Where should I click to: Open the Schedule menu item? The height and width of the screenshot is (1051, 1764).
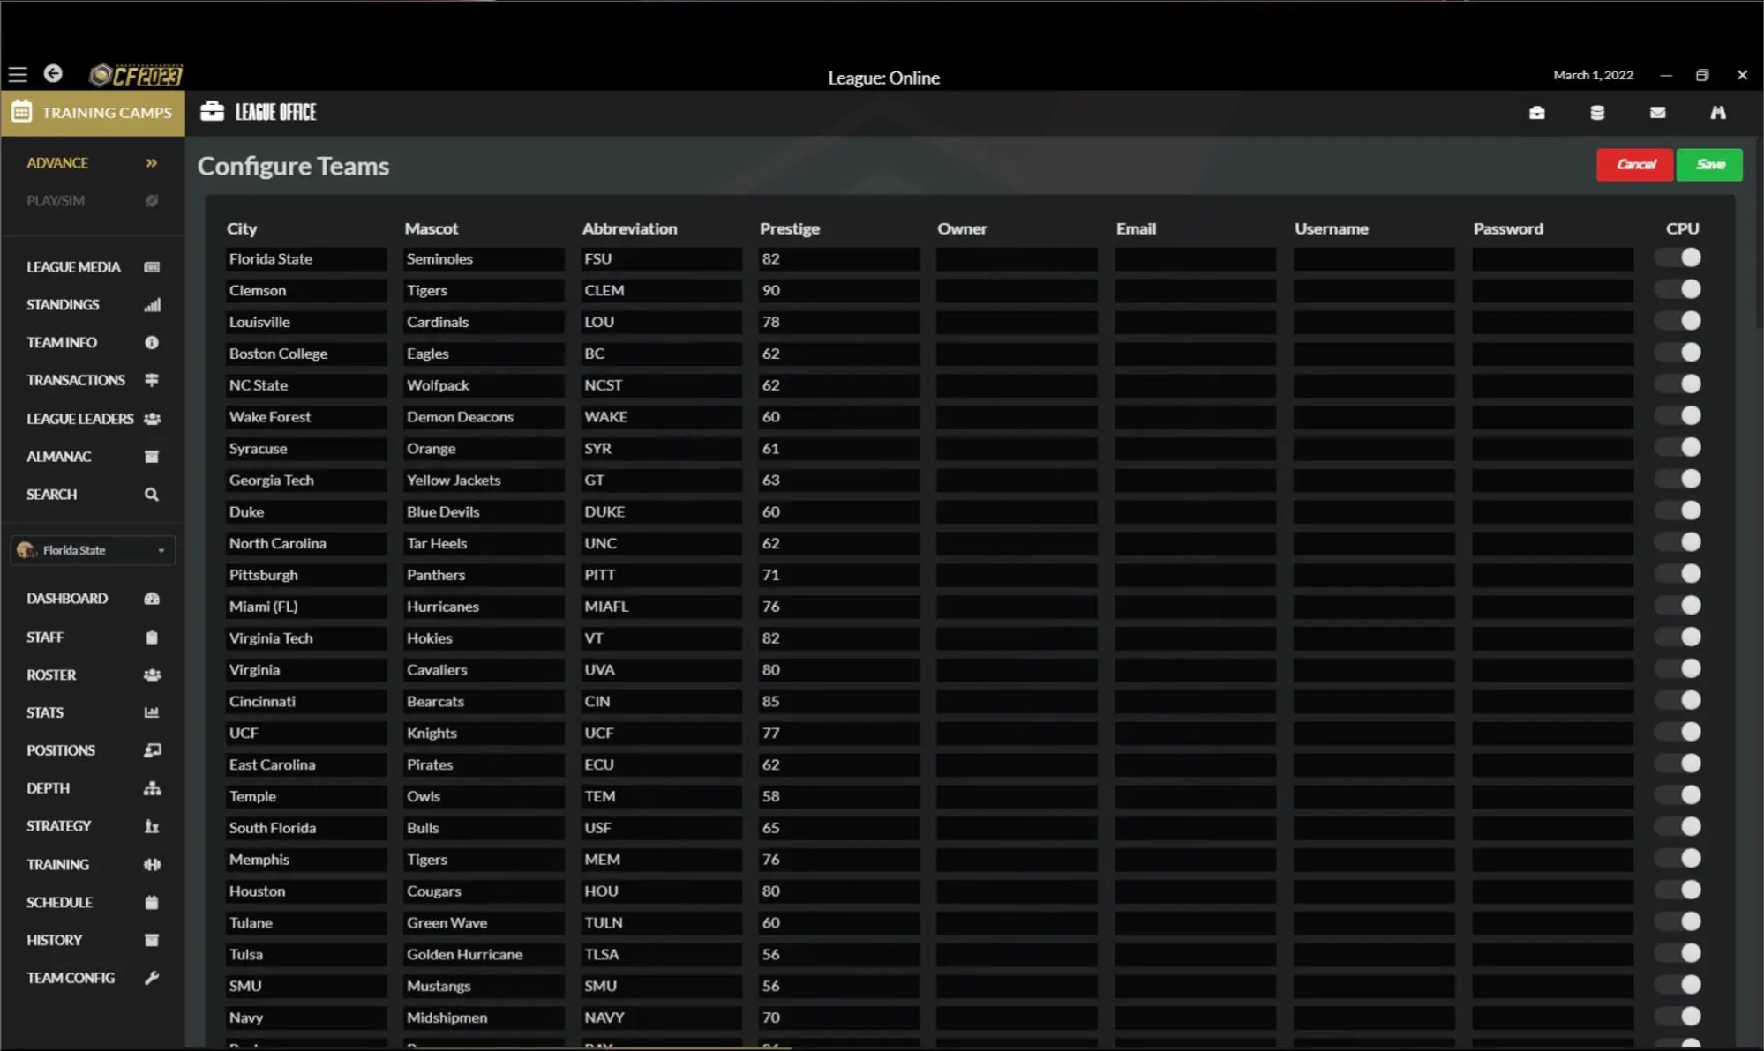(93, 903)
